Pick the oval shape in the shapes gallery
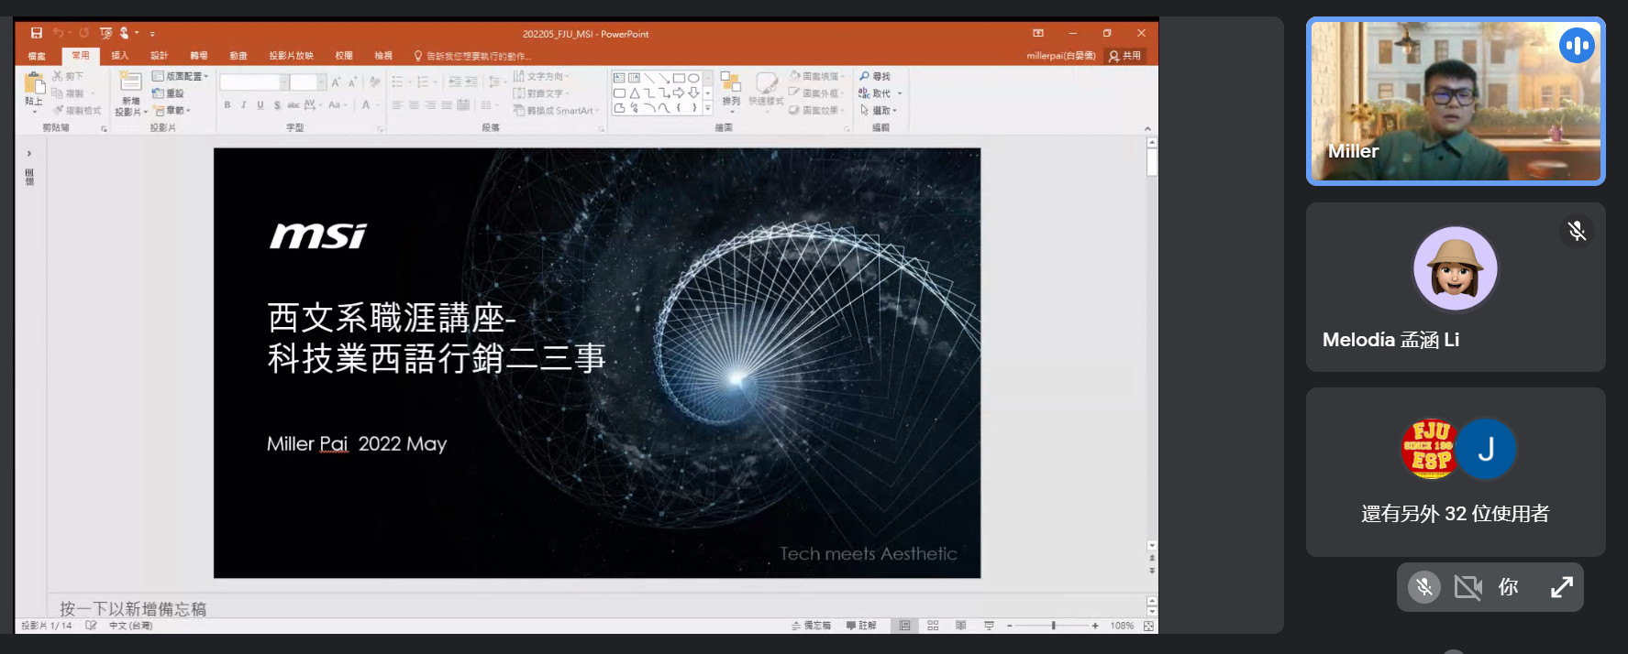This screenshot has width=1628, height=654. (693, 78)
